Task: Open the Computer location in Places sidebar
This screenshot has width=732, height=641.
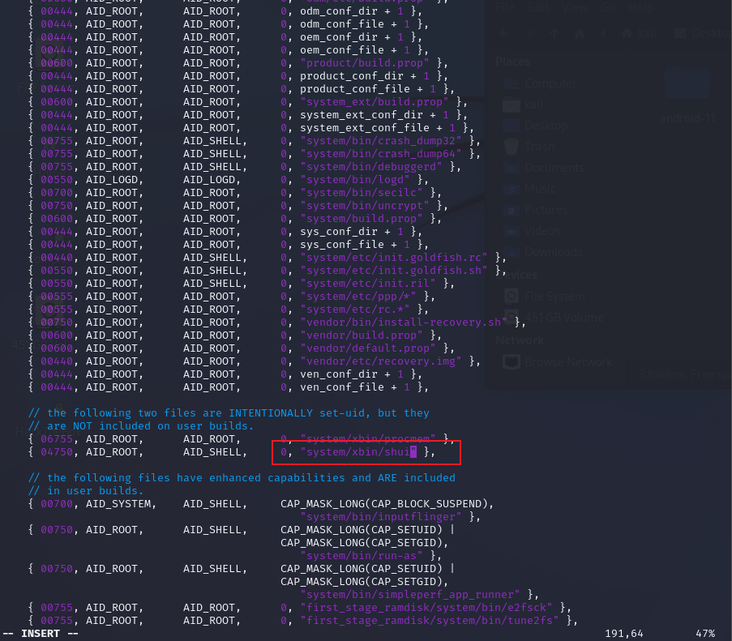Action: [550, 83]
